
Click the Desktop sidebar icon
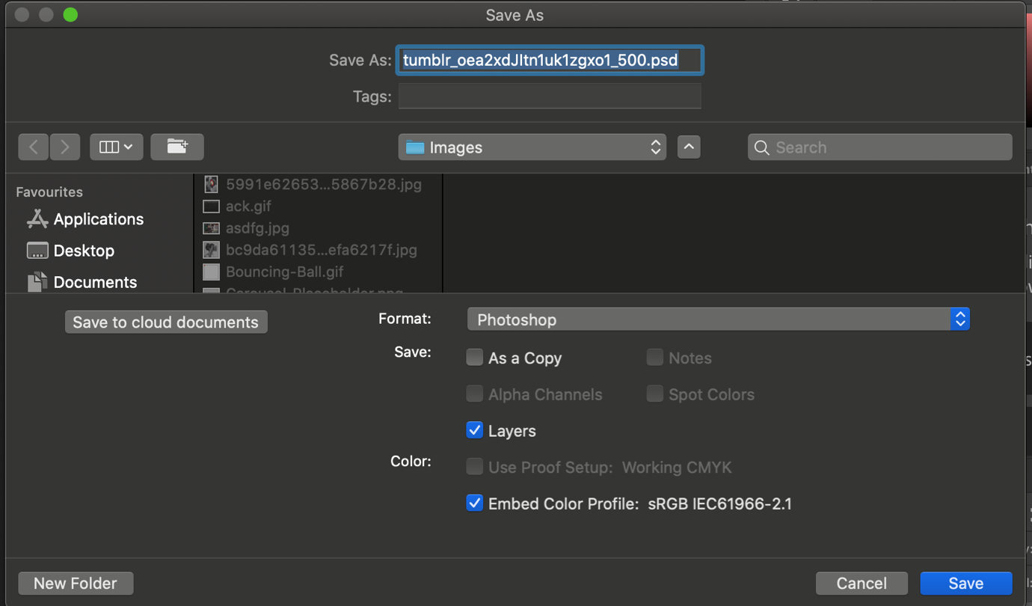(x=37, y=251)
